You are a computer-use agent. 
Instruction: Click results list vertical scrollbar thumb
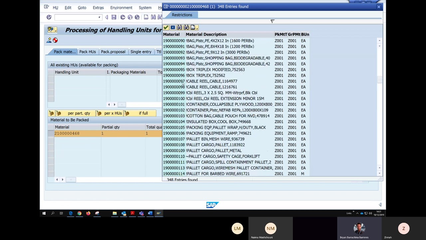coord(379,79)
